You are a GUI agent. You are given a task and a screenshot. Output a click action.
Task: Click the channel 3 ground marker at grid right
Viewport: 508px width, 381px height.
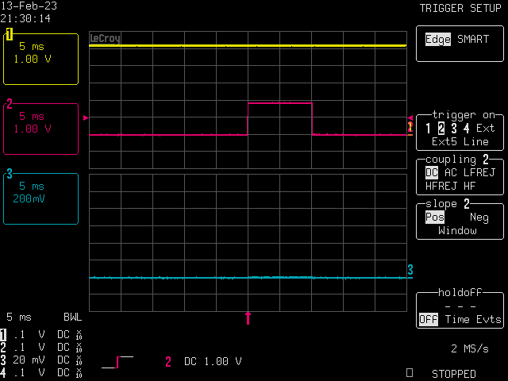point(410,271)
